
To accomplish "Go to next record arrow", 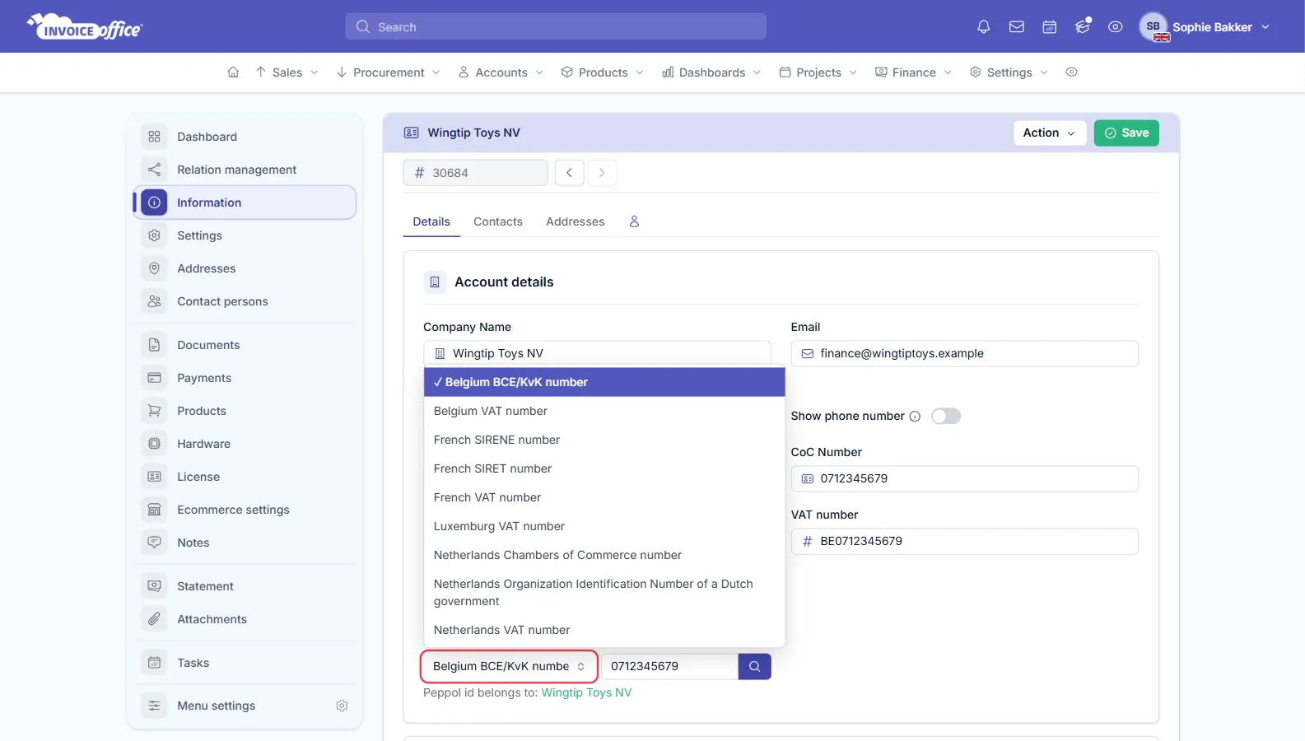I will [x=602, y=173].
